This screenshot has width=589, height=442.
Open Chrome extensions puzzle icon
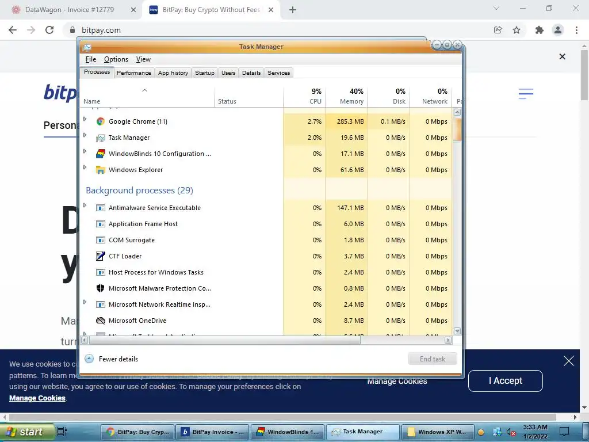coord(540,30)
